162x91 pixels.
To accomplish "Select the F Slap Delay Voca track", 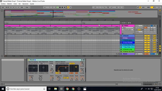I will [x=128, y=47].
